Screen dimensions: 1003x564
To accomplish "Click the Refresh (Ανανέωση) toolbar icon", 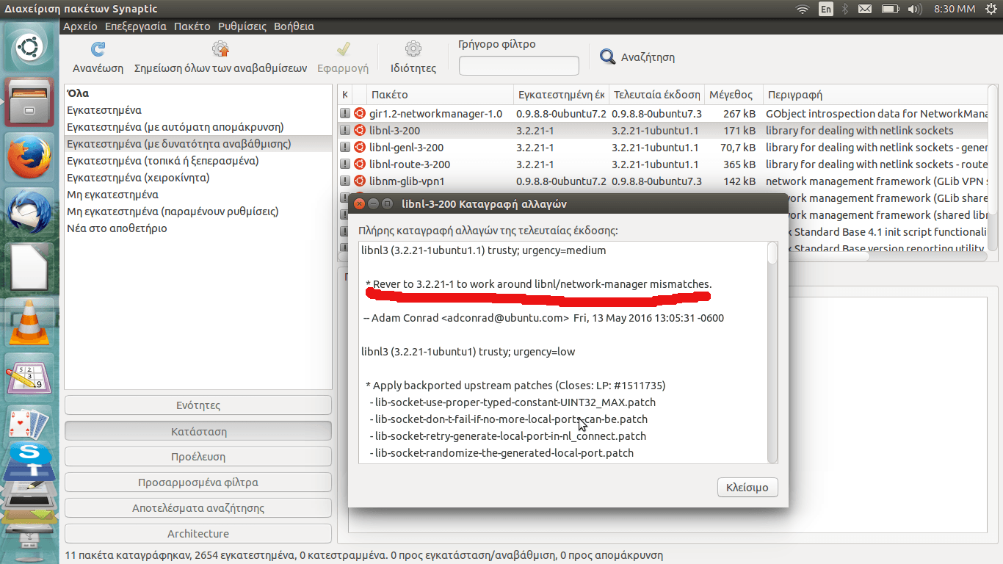I will pyautogui.click(x=97, y=50).
